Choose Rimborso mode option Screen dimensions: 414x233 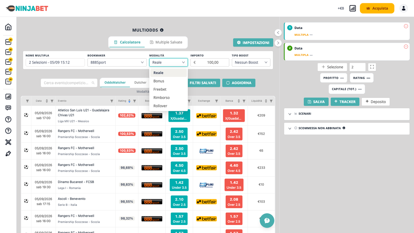169,98
